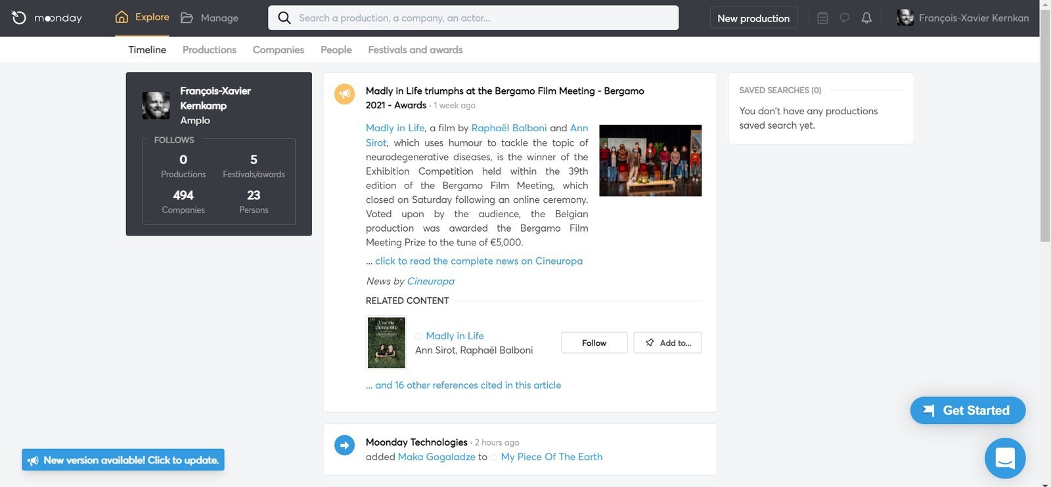Follow the Madly in Life production
This screenshot has height=487, width=1051.
(x=594, y=343)
